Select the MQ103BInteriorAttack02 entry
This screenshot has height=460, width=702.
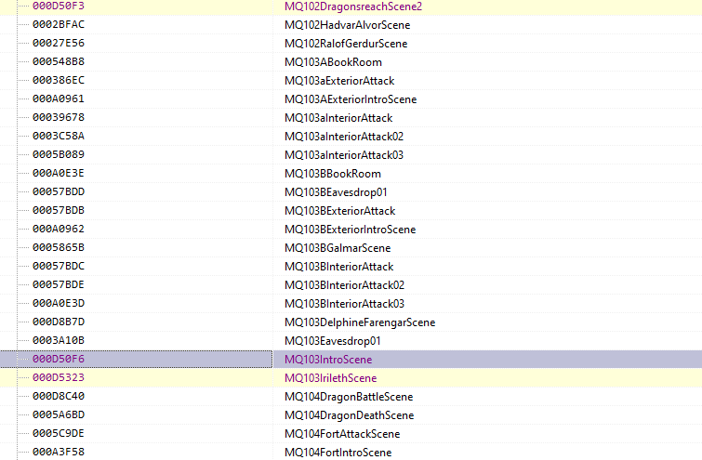coord(344,285)
